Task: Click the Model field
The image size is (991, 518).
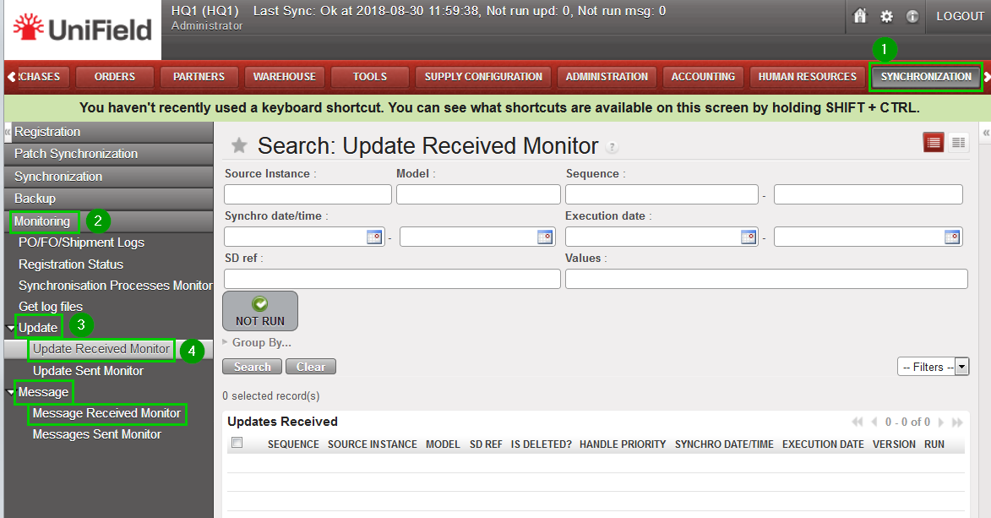Action: 478,194
